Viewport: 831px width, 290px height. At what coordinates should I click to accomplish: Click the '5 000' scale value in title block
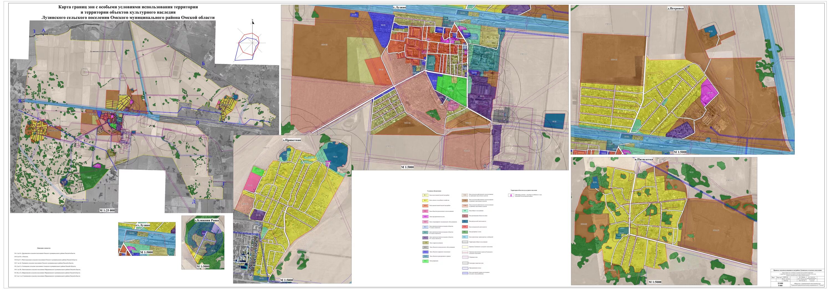click(x=780, y=286)
